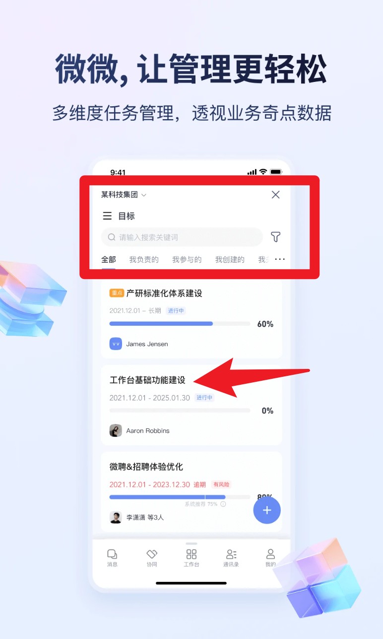Click the 请输入搜索关键词 search field
The image size is (383, 639).
(x=182, y=237)
